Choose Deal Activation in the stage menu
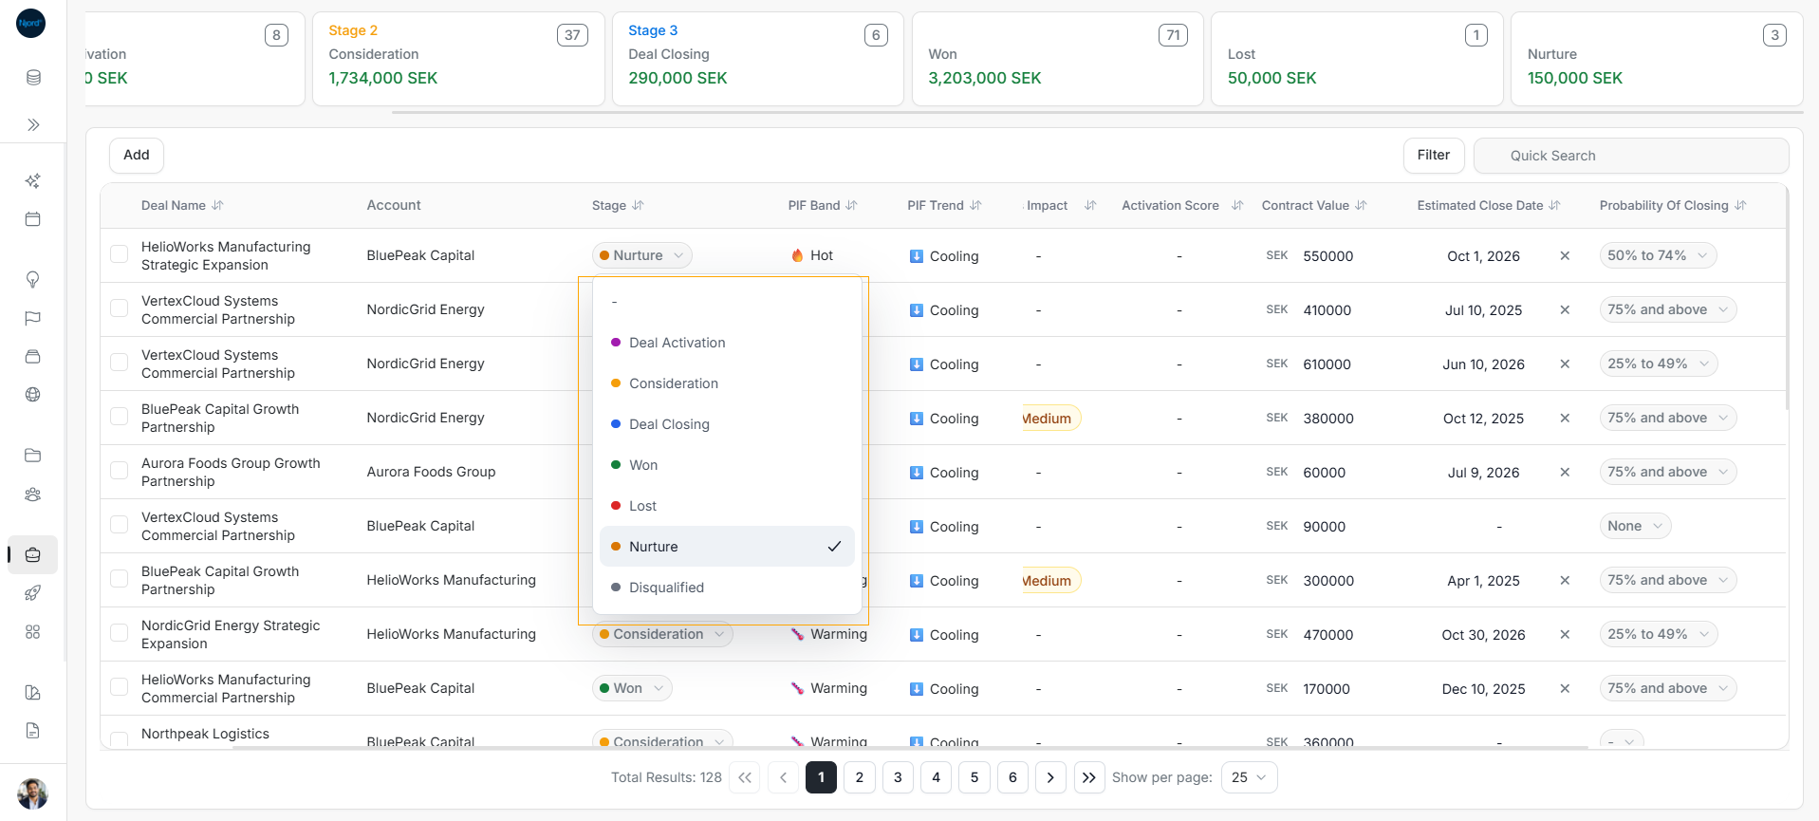The image size is (1819, 821). [x=727, y=344]
